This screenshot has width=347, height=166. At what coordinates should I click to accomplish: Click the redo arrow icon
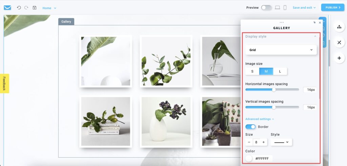(26, 8)
